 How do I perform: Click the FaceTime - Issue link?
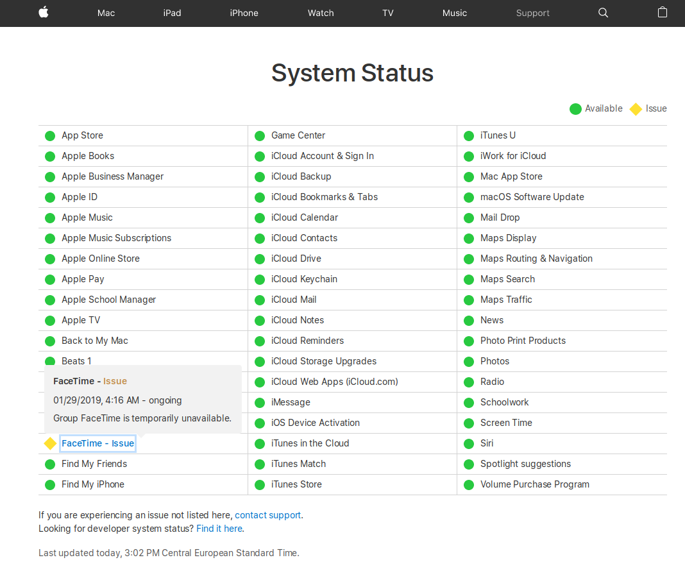(x=98, y=443)
